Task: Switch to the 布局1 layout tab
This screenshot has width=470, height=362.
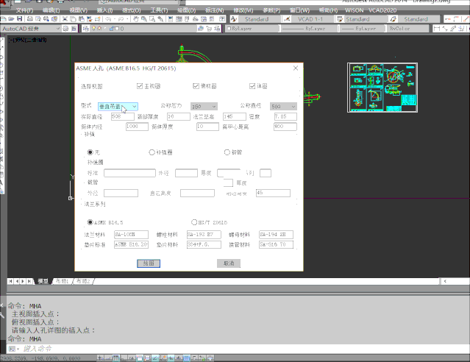Action: tap(63, 281)
